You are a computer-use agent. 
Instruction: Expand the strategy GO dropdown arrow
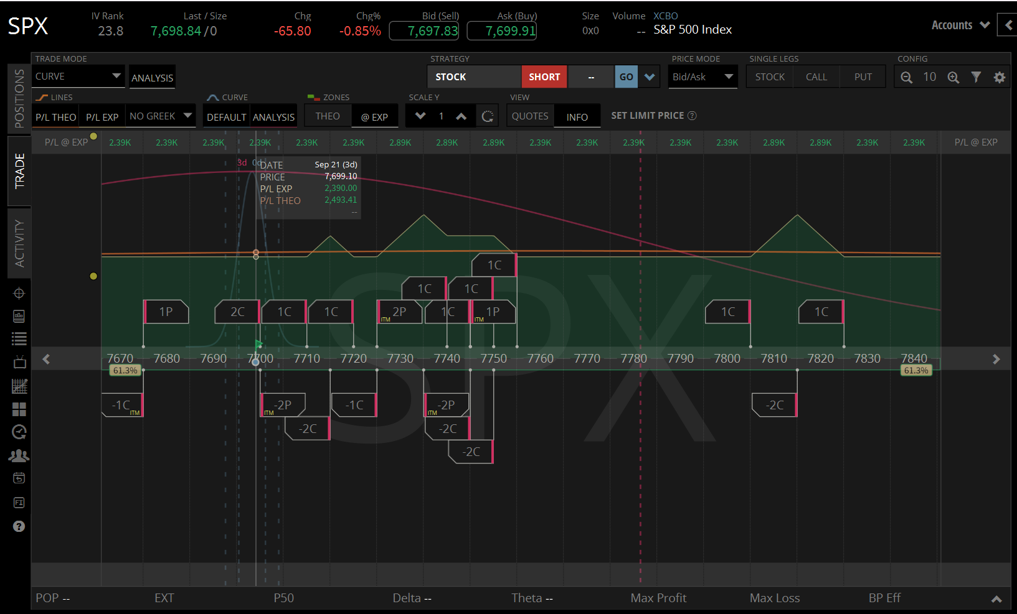pos(650,77)
